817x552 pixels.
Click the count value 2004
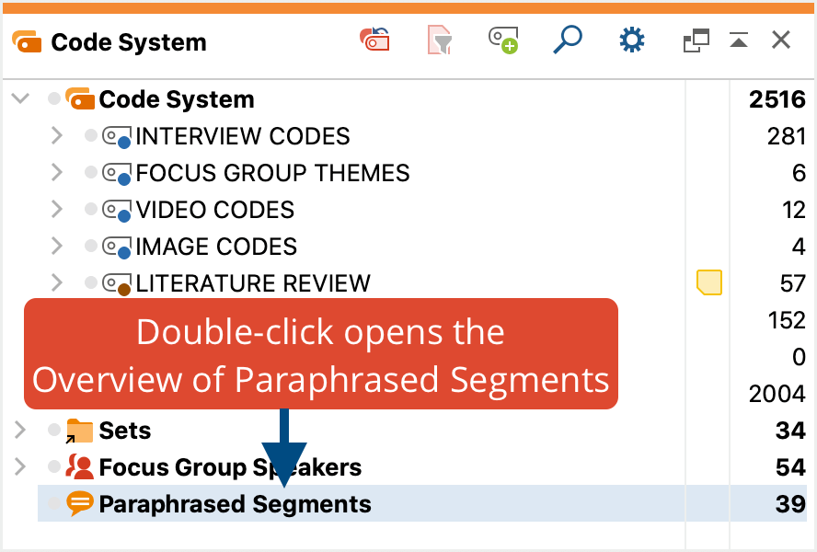777,394
